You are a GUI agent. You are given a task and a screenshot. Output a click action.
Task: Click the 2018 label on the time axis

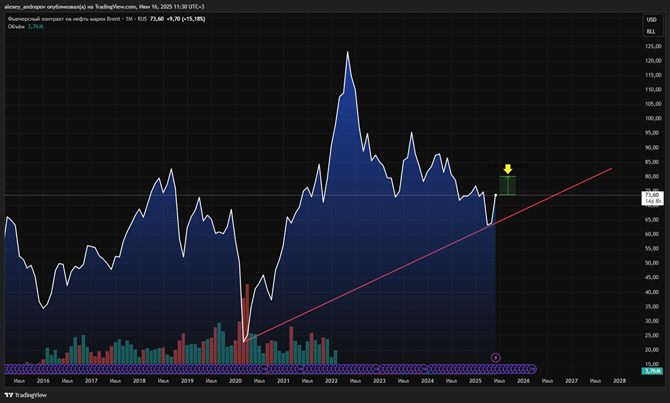pos(139,381)
